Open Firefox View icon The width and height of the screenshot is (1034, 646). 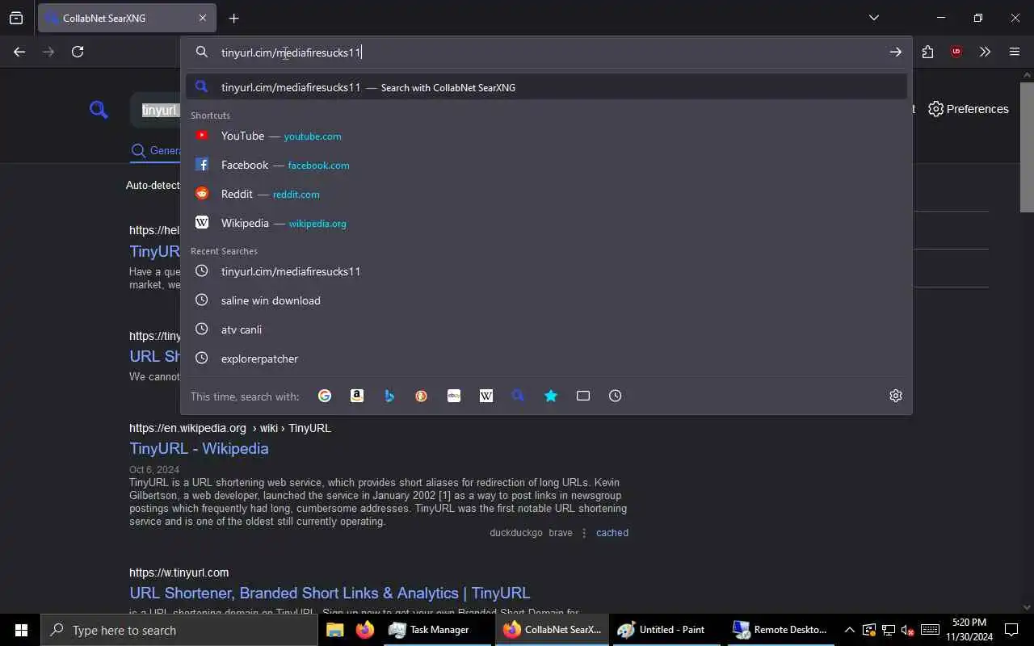tap(16, 18)
